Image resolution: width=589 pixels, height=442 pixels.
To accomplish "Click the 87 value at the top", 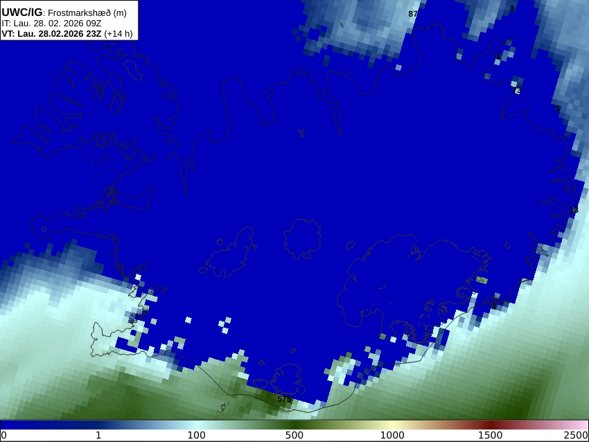I will click(413, 14).
